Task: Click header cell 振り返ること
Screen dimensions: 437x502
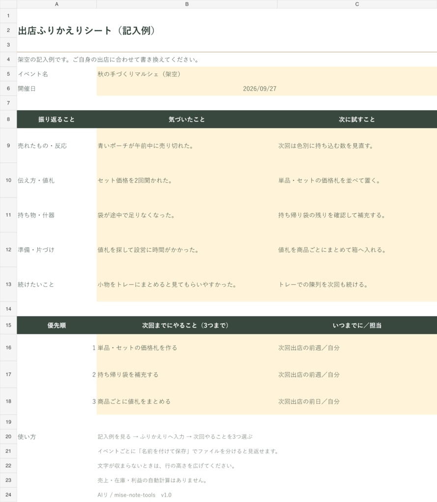Action: coord(57,120)
